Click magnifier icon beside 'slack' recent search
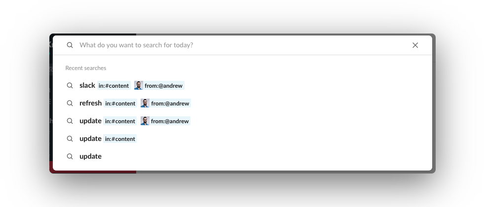The image size is (485, 207). 70,86
